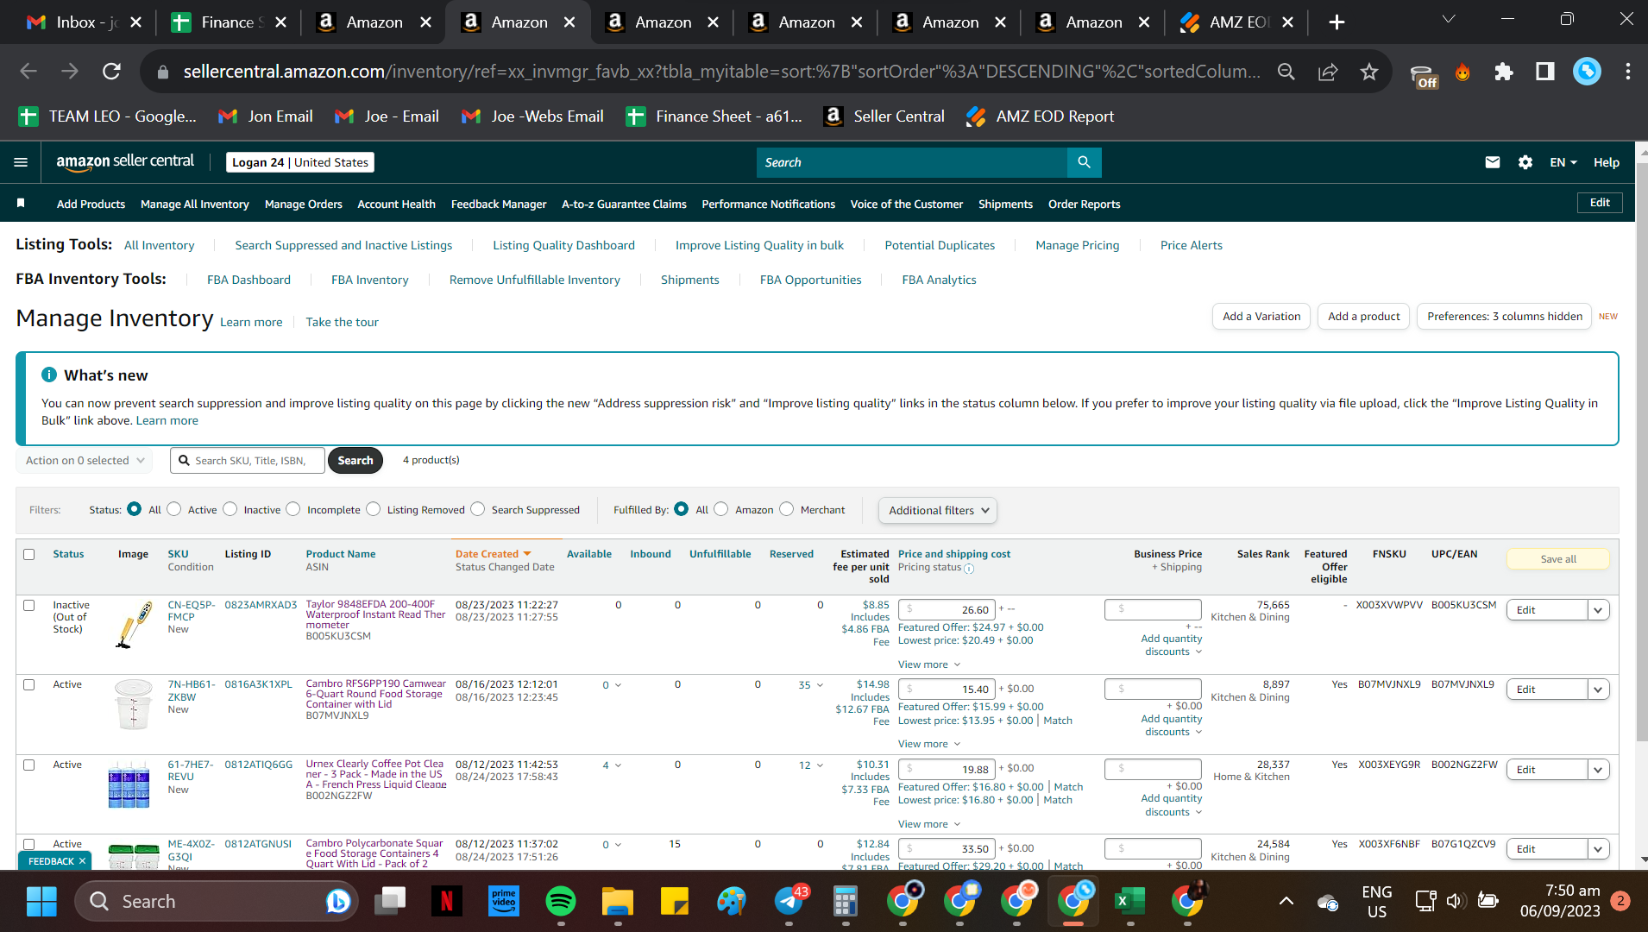This screenshot has height=932, width=1648.
Task: Click the bookmark flag icon in navigation bar
Action: (x=21, y=204)
